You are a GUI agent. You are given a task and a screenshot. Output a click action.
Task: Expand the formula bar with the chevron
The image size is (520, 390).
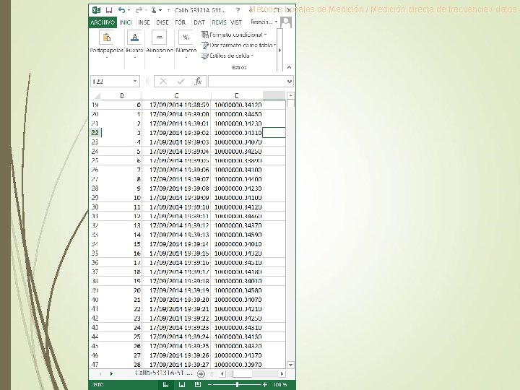coord(290,81)
